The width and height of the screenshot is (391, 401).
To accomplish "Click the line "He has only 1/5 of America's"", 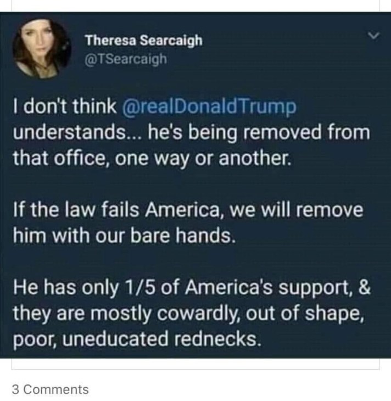I will [x=192, y=287].
